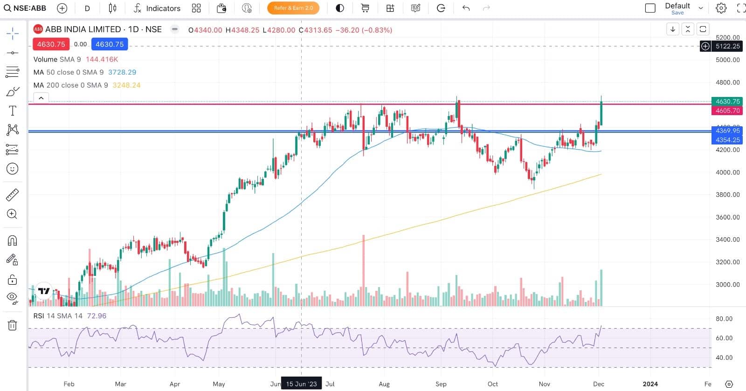Collapse the indicator legend with the chevron
Viewport: 746px width, 391px height.
click(41, 98)
